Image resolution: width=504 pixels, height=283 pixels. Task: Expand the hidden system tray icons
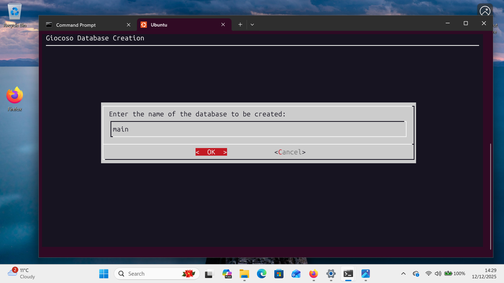[403, 274]
